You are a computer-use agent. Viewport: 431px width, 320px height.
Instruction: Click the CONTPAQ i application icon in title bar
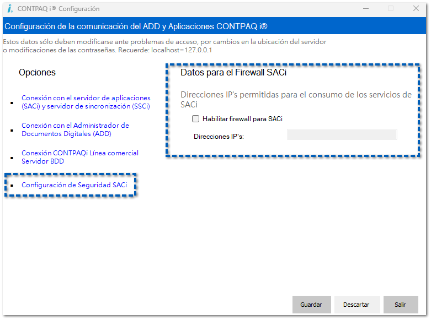tap(10, 8)
